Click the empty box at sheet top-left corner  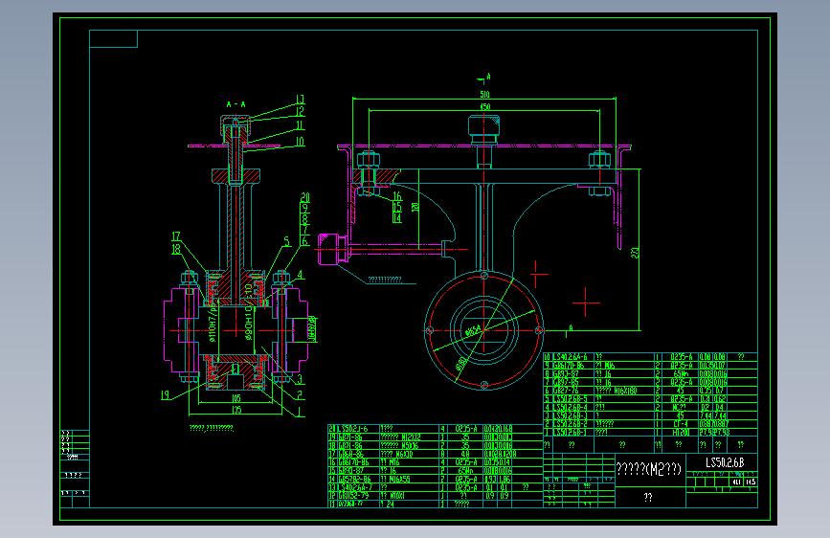pos(114,38)
